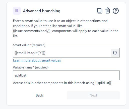Viewport: 129px width, 109px height.
Task: Click the helper text starting with 'Access this'
Action: [62, 83]
